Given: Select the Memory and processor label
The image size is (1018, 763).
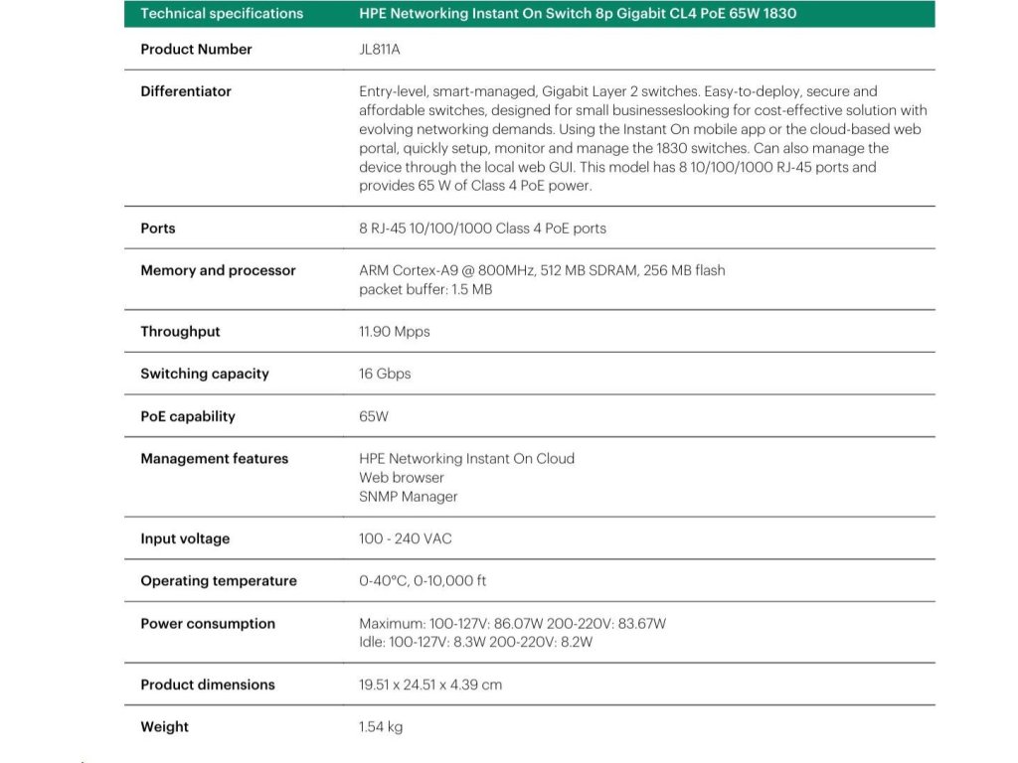Looking at the screenshot, I should pos(218,270).
